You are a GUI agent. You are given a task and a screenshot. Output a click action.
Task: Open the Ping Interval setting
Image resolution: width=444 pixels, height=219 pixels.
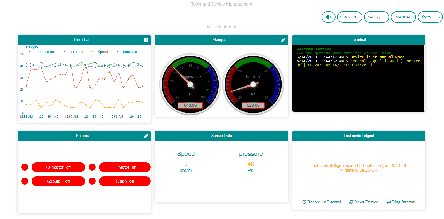tap(401, 202)
